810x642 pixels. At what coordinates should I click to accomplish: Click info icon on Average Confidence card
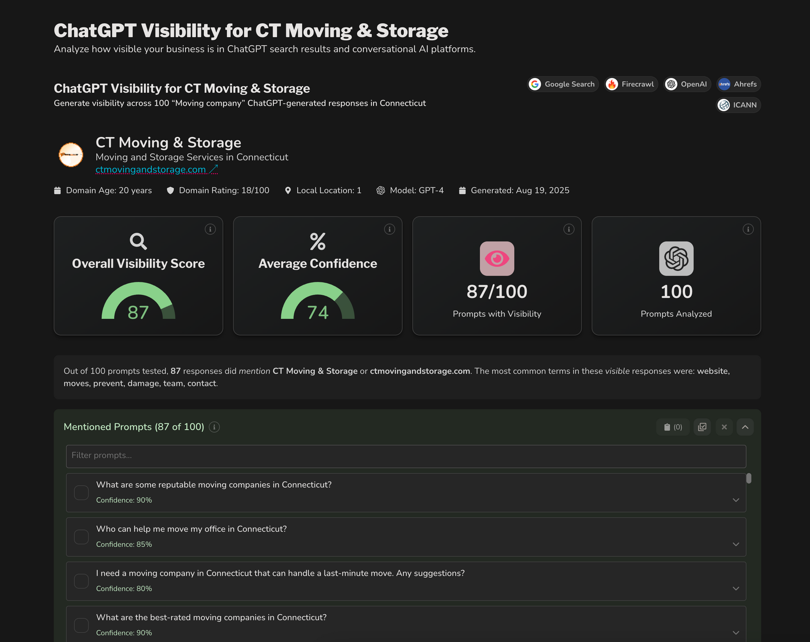[x=389, y=229]
